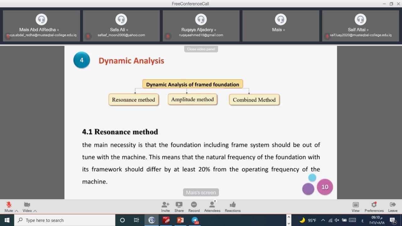Open the View layout options
The width and height of the screenshot is (402, 226).
point(356,205)
